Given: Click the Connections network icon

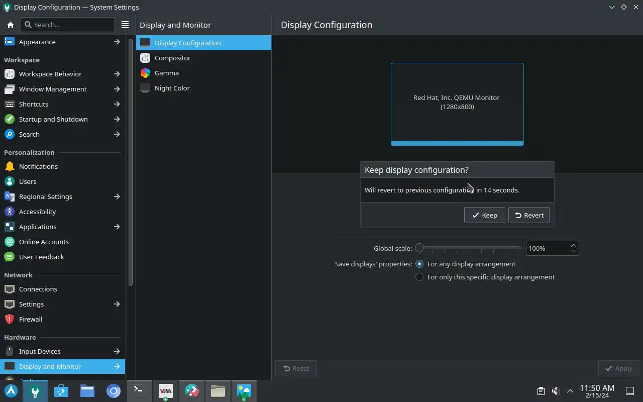Looking at the screenshot, I should [9, 289].
